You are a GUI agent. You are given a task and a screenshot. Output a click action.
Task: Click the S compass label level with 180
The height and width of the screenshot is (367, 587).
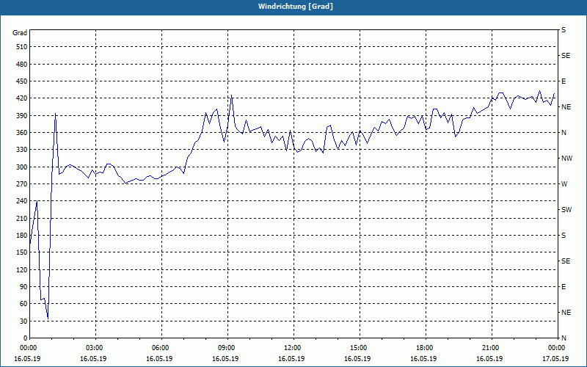tap(564, 236)
